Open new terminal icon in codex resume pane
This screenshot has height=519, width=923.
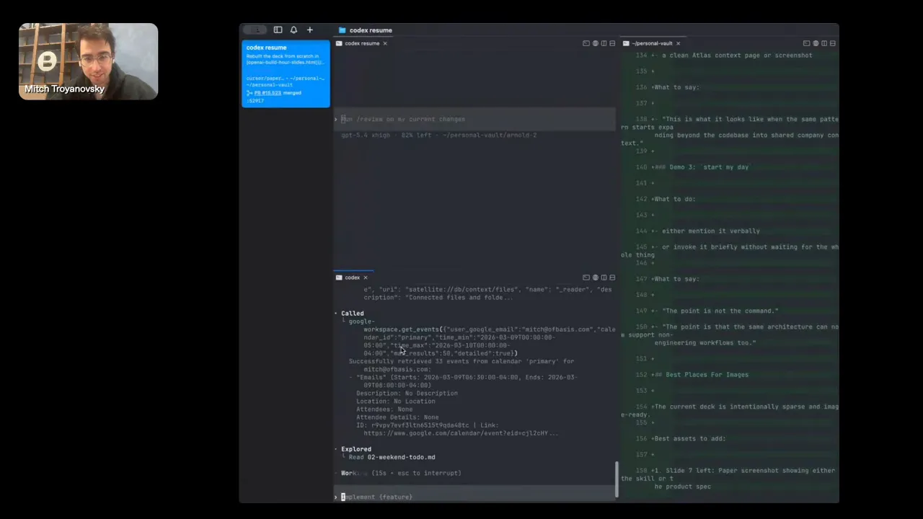[586, 43]
